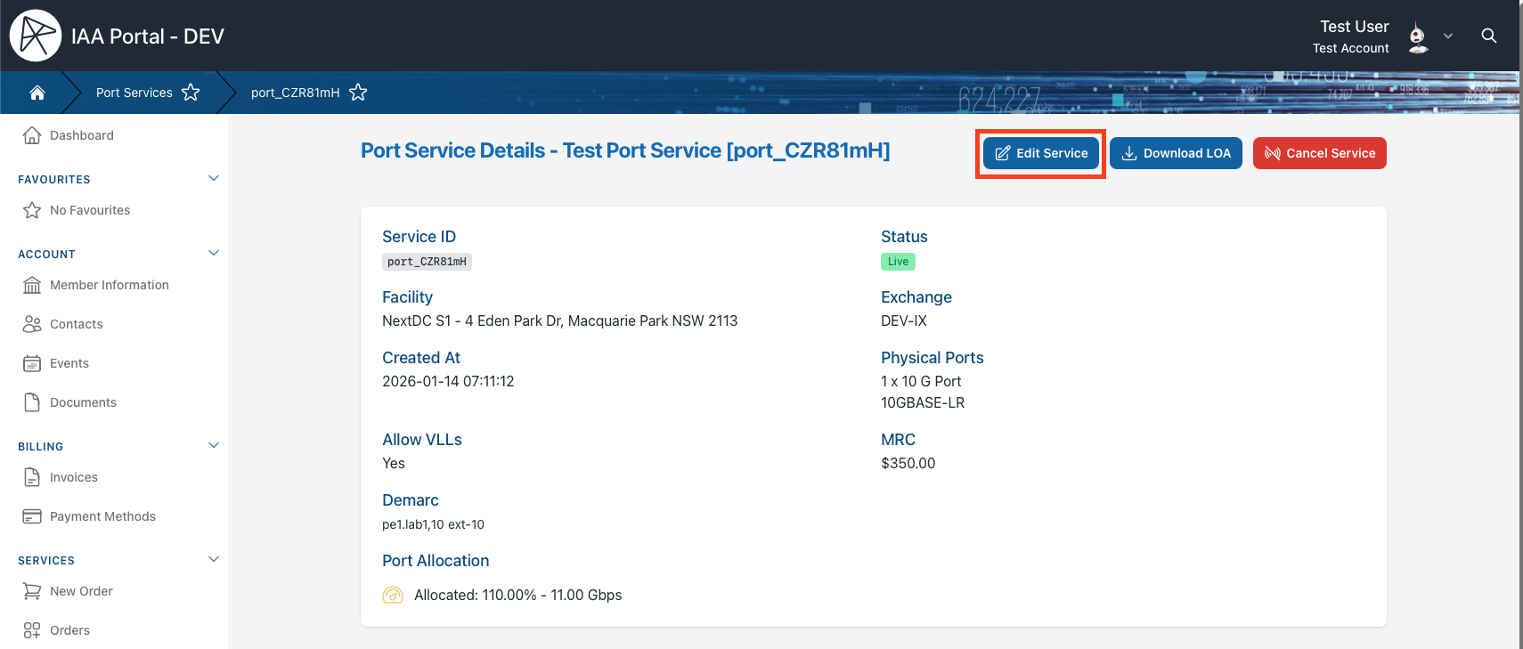
Task: Click the home icon in the breadcrumb
Action: coord(37,93)
